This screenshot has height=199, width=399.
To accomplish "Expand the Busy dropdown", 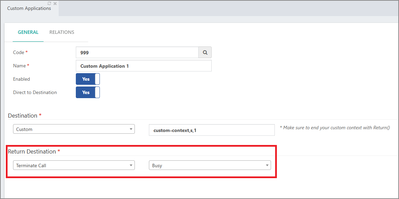I will 210,165.
